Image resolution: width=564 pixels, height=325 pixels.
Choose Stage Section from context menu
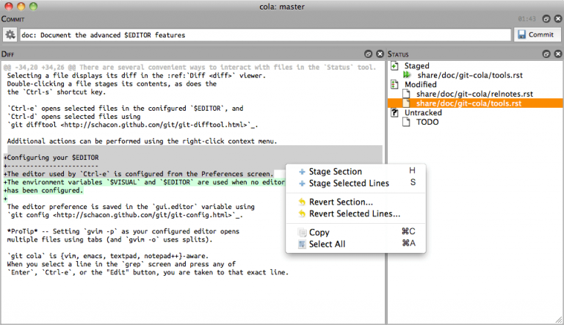(335, 172)
